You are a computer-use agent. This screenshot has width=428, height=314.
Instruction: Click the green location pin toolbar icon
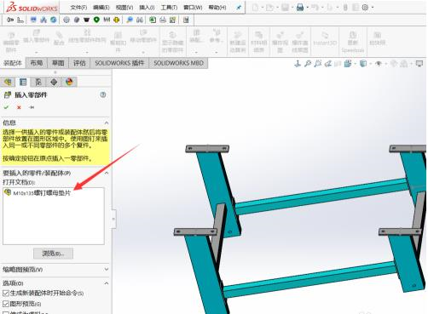pyautogui.click(x=96, y=20)
